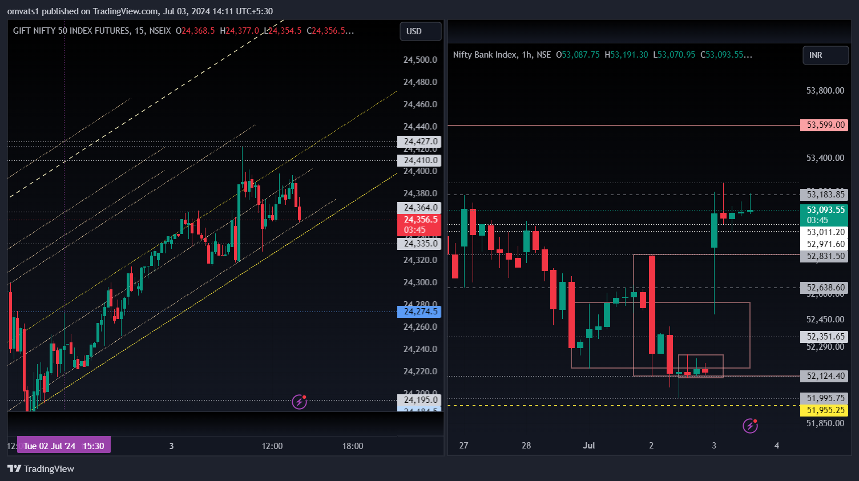Select the 53,183.85 price label
This screenshot has width=859, height=481.
point(824,195)
